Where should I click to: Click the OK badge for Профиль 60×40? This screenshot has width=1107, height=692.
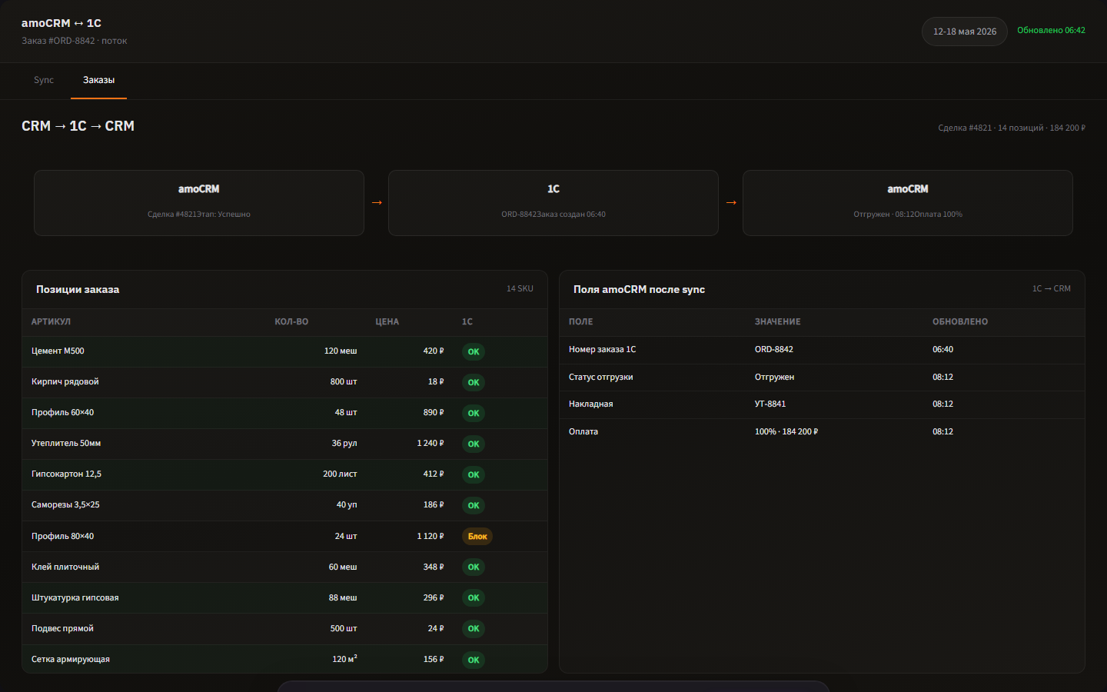tap(474, 413)
